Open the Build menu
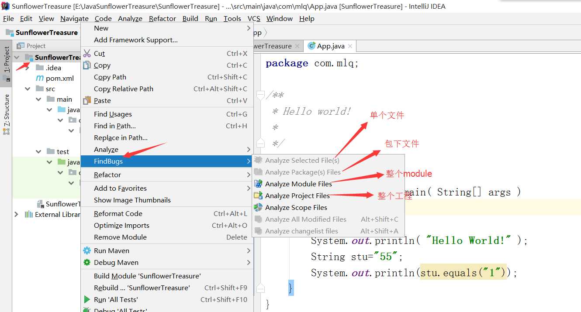 pyautogui.click(x=190, y=18)
